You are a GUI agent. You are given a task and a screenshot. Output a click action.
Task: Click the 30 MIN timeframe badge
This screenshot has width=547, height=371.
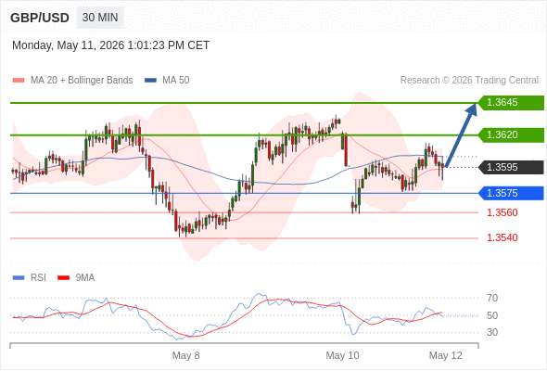[100, 18]
